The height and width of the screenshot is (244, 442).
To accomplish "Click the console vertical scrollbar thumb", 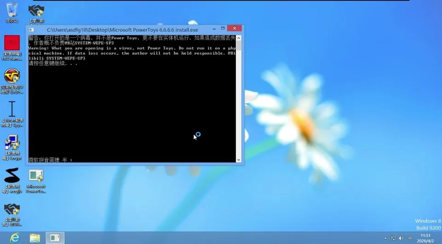I will click(x=239, y=46).
